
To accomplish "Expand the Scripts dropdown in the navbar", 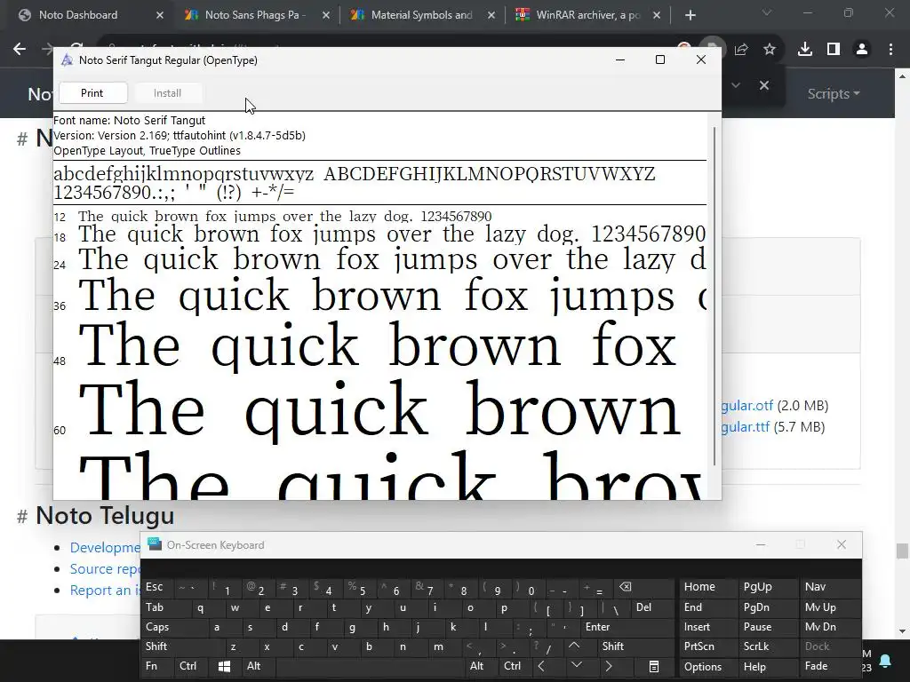I will [834, 93].
